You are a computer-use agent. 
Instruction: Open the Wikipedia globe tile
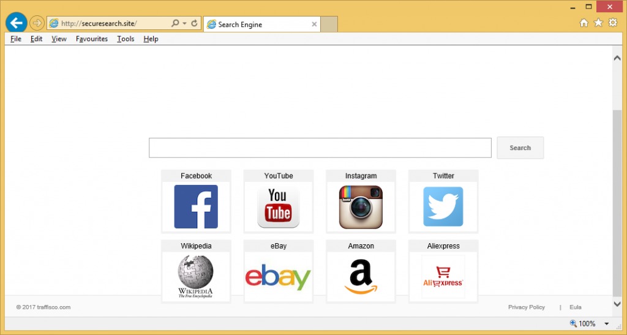click(x=196, y=271)
